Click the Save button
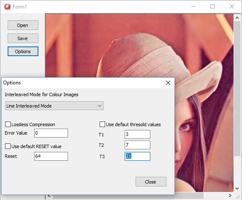 [x=23, y=38]
